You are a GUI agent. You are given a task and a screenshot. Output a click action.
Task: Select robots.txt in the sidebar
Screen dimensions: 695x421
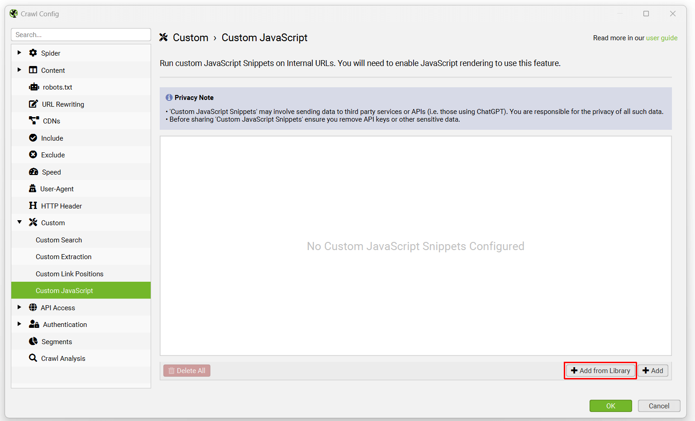point(81,87)
